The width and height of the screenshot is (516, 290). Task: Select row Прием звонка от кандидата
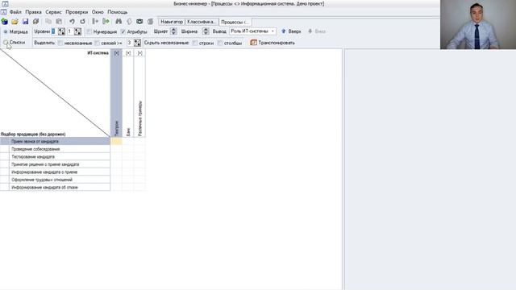(x=56, y=142)
